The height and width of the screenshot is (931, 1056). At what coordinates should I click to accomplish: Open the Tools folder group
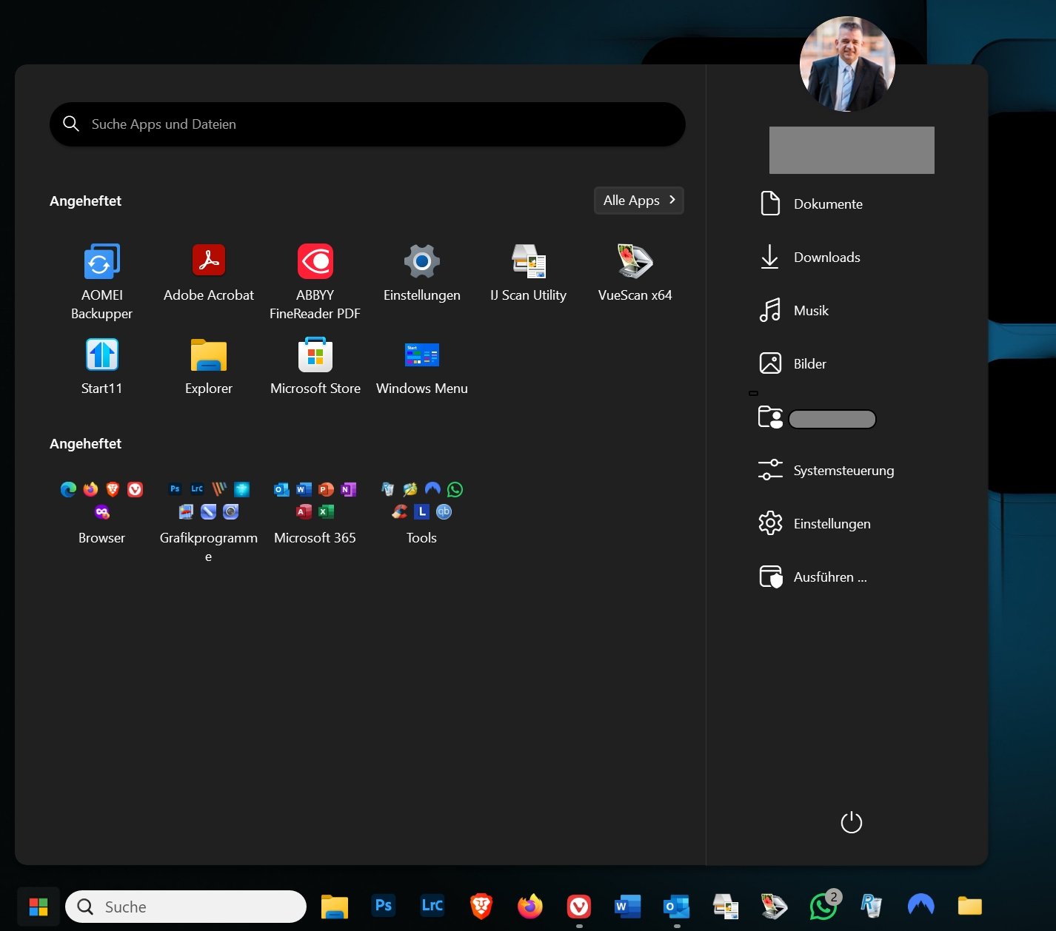[421, 512]
